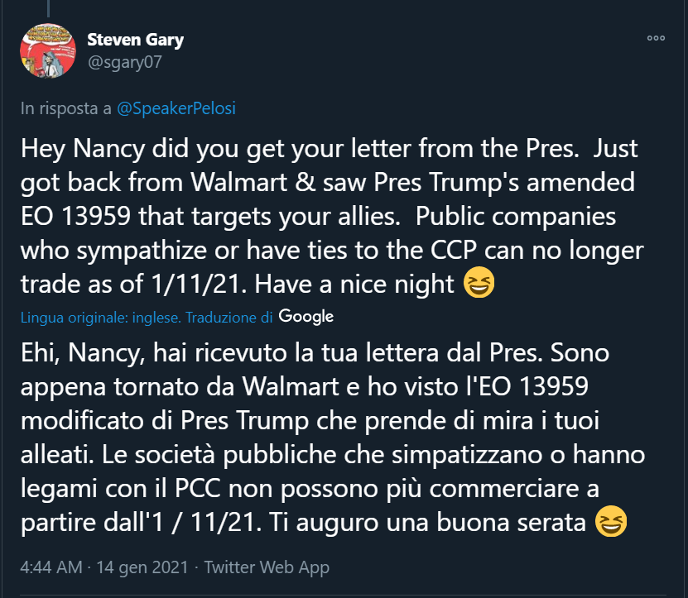Open the Steven Gary display name link
Image resolution: width=688 pixels, height=598 pixels.
pyautogui.click(x=135, y=40)
